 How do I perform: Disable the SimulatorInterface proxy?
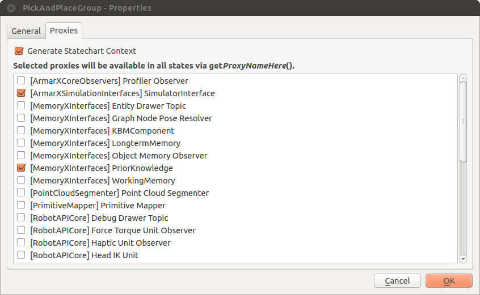point(21,93)
